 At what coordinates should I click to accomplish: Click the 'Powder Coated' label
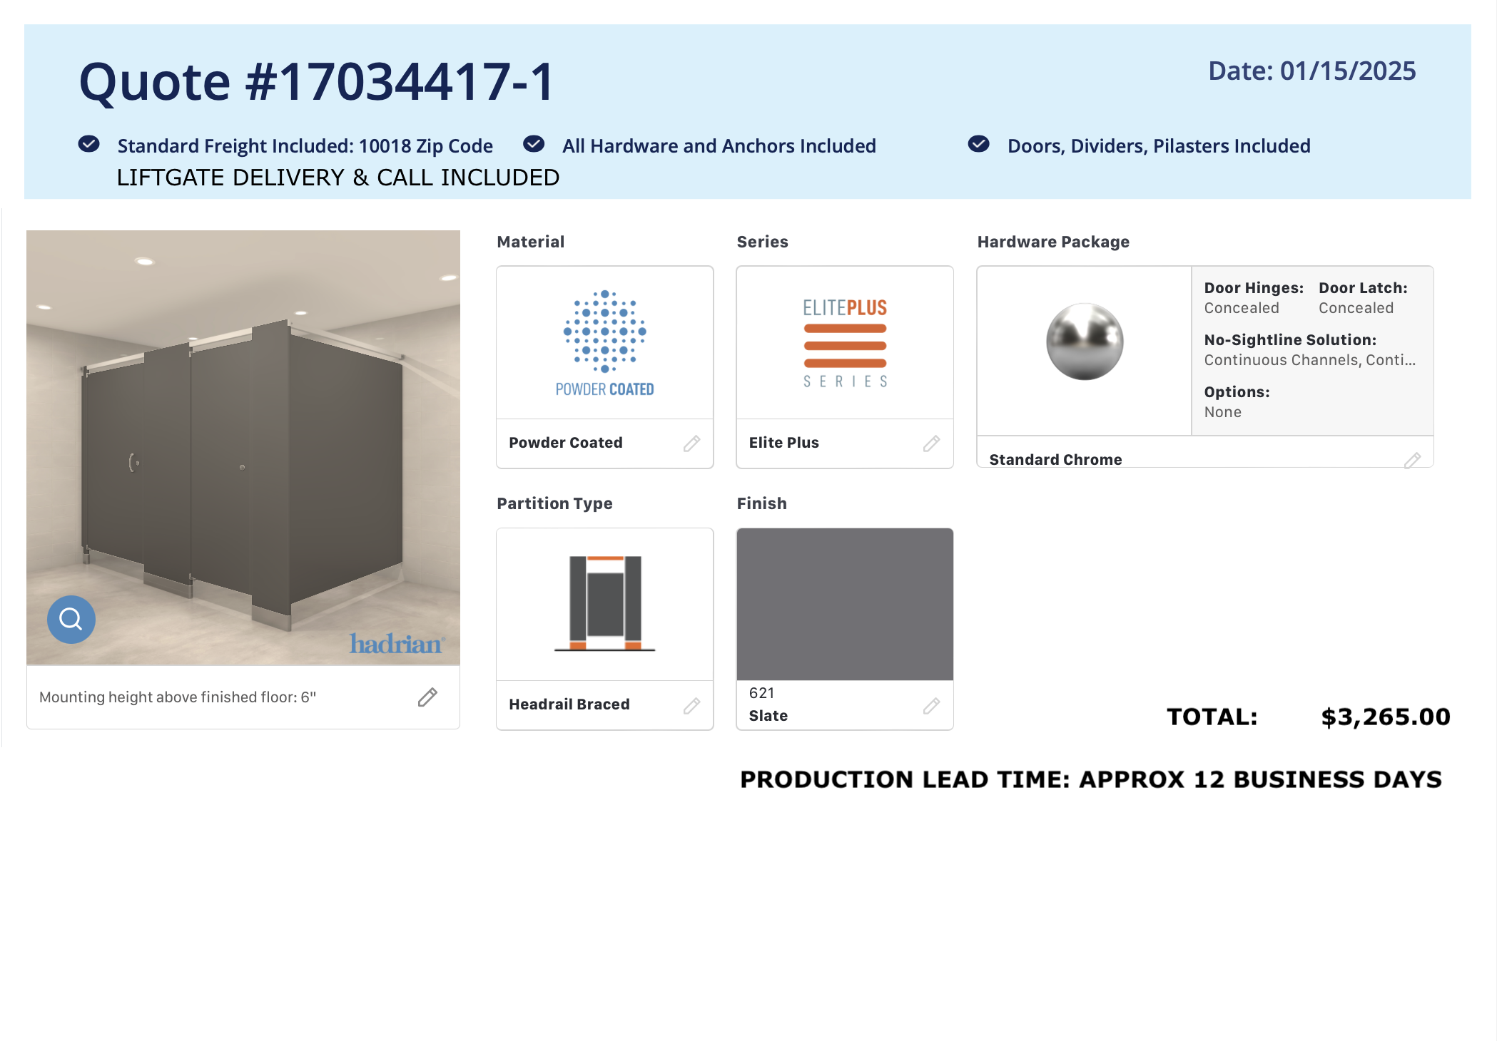(x=566, y=443)
